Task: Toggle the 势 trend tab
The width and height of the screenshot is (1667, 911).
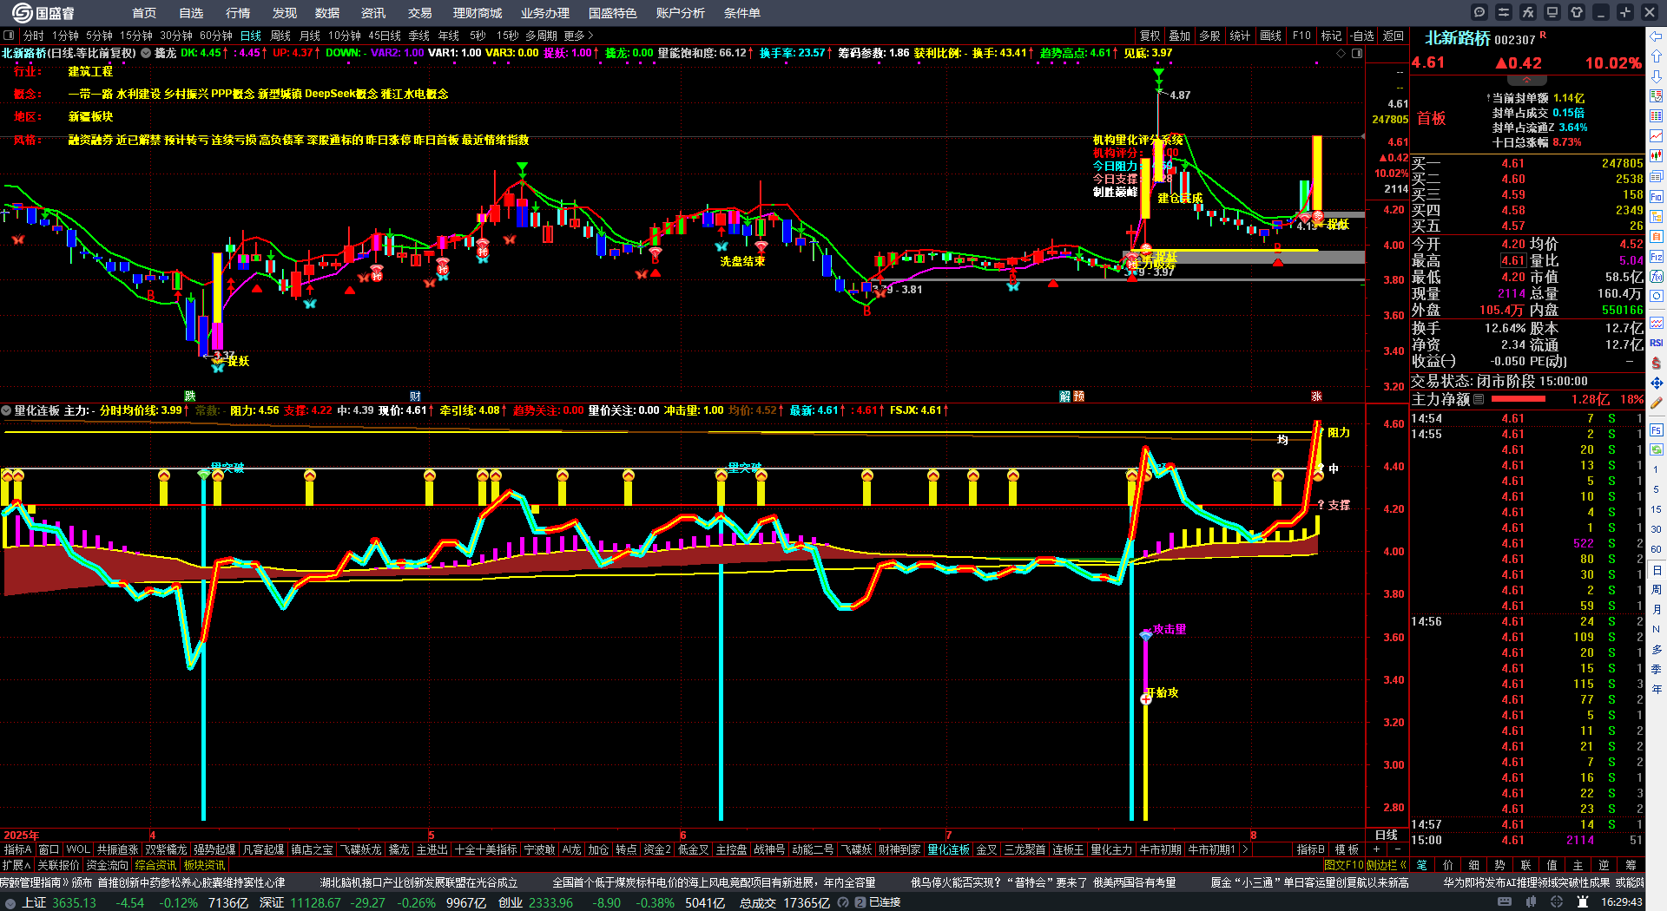Action: coord(1500,864)
